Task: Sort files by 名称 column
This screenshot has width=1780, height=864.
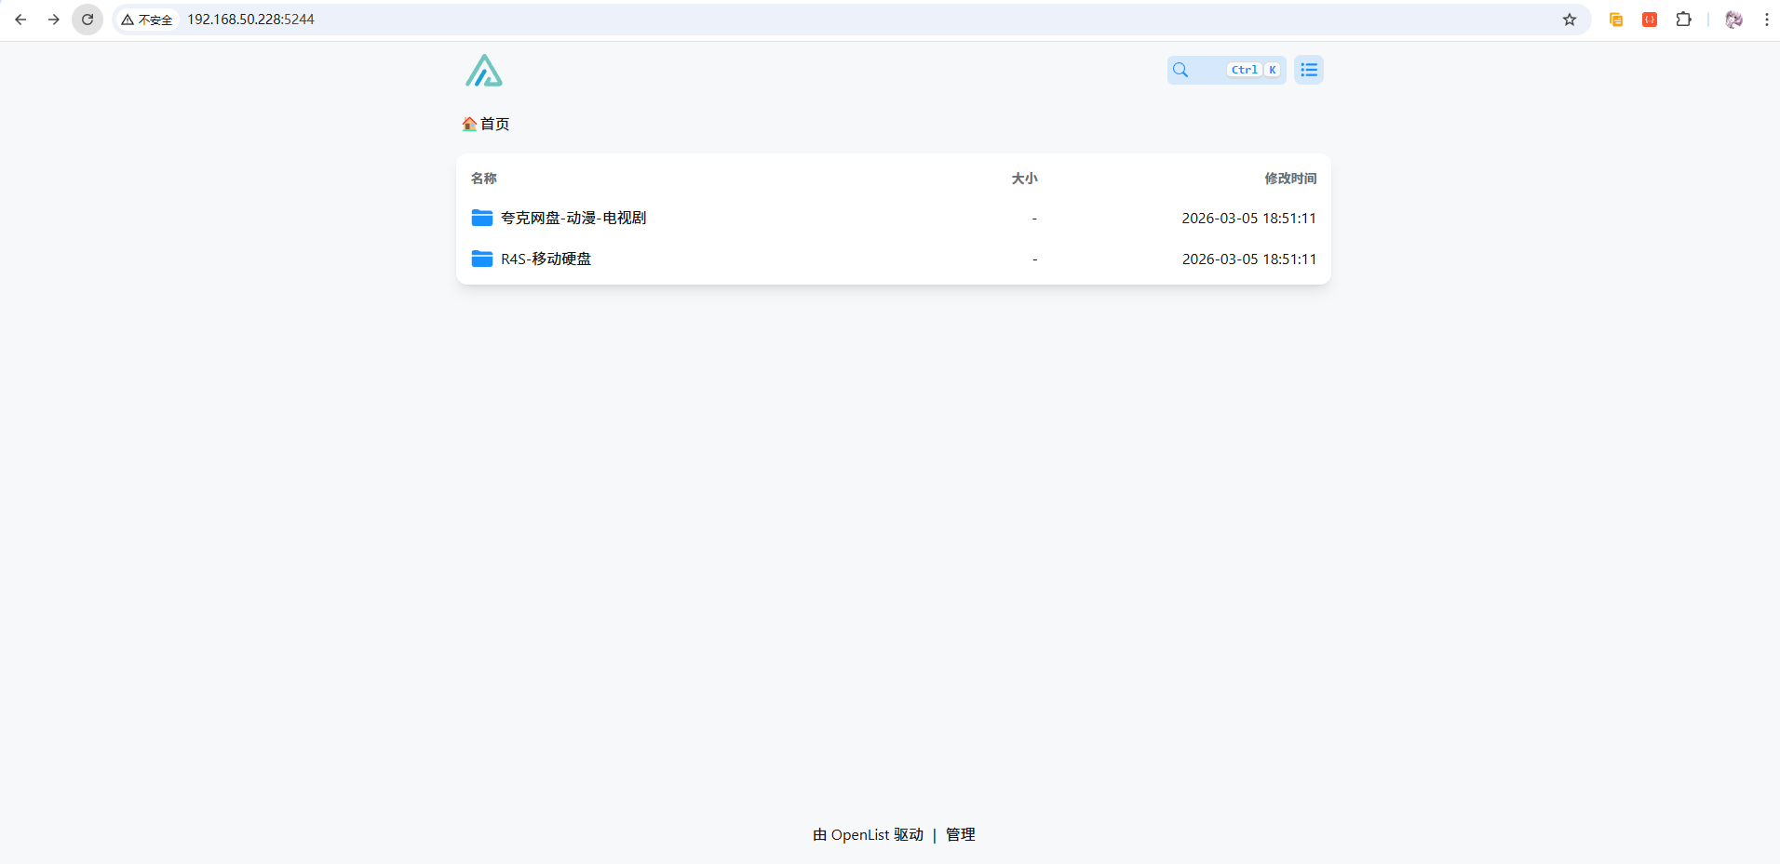Action: coord(484,179)
